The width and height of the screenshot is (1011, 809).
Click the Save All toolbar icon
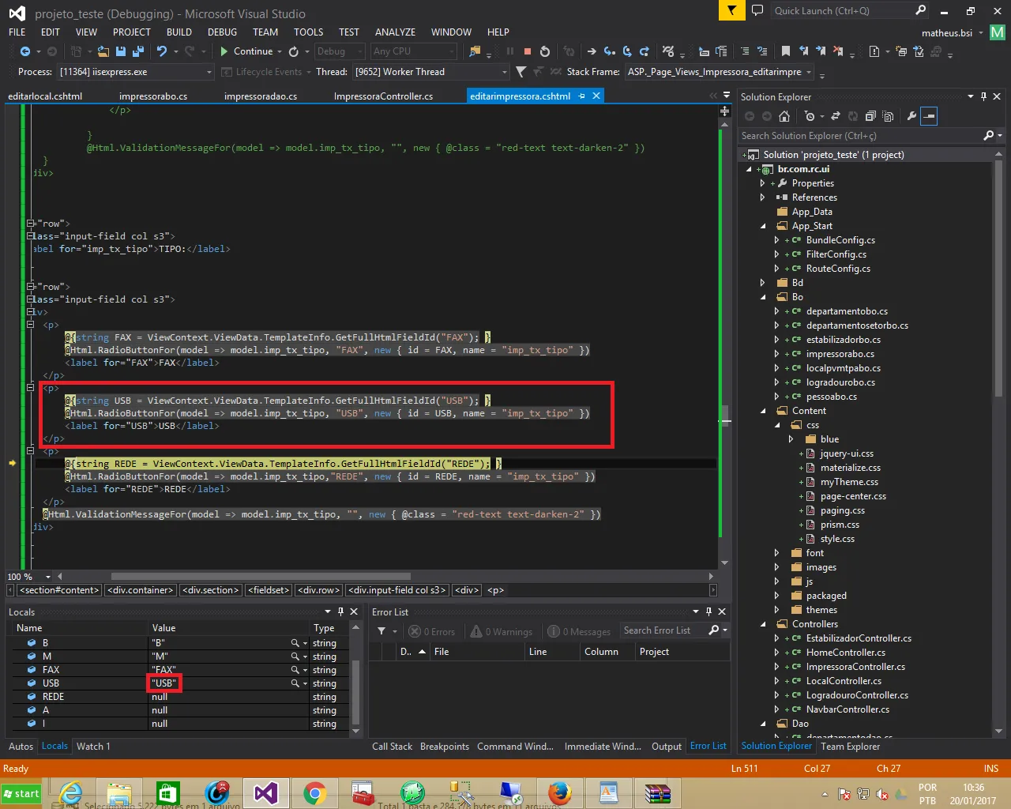138,51
